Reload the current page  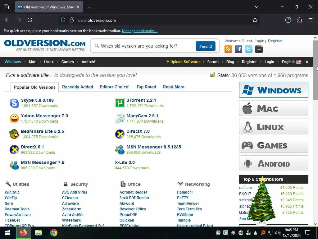coord(30,20)
